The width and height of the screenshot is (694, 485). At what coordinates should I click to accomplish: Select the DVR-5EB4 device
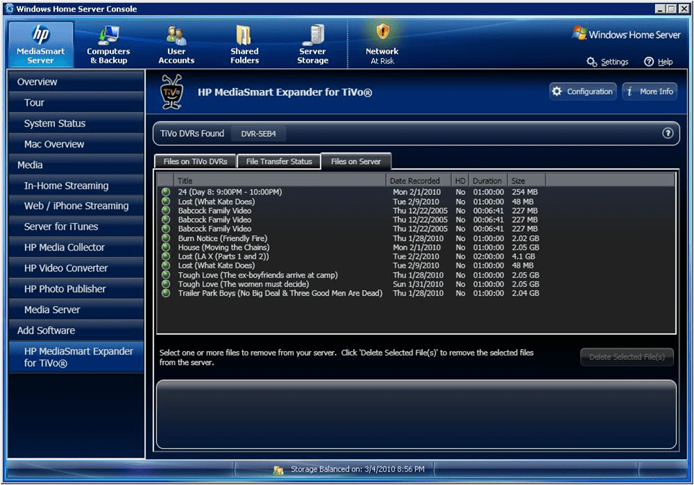259,134
